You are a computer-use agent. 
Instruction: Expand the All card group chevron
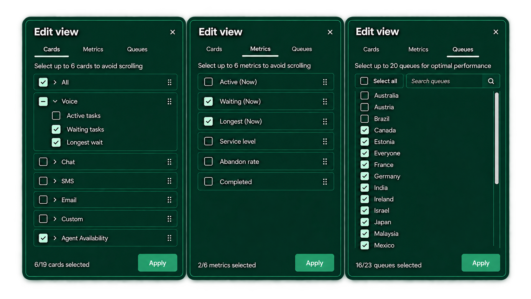pyautogui.click(x=55, y=82)
